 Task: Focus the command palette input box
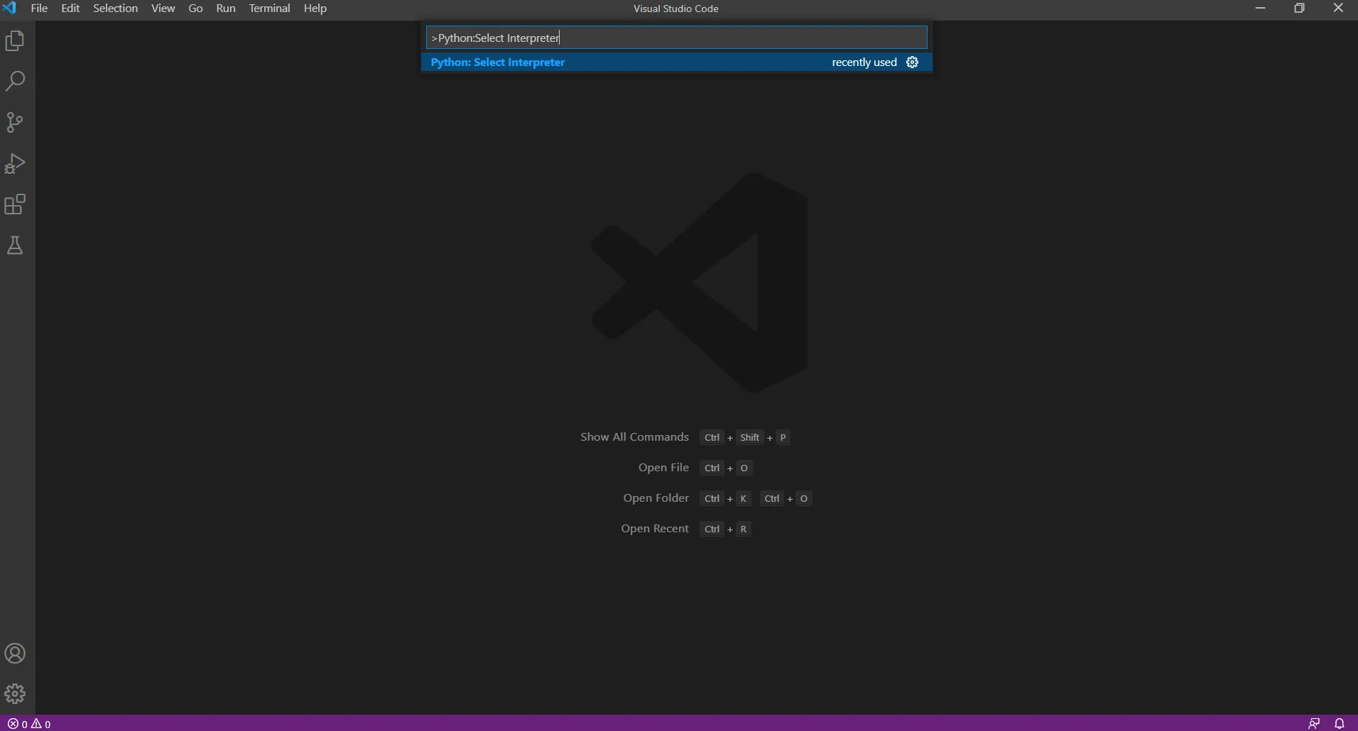pos(676,38)
